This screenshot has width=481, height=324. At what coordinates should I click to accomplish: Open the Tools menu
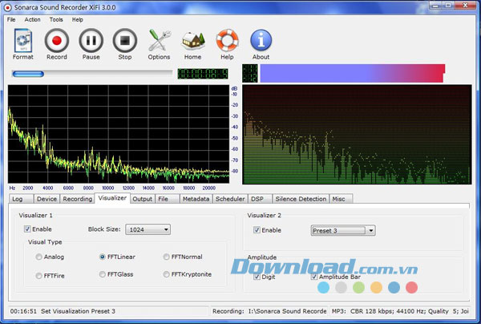56,19
